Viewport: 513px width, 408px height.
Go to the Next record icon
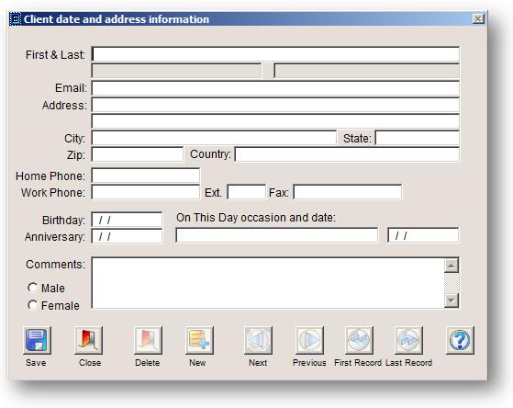(258, 340)
